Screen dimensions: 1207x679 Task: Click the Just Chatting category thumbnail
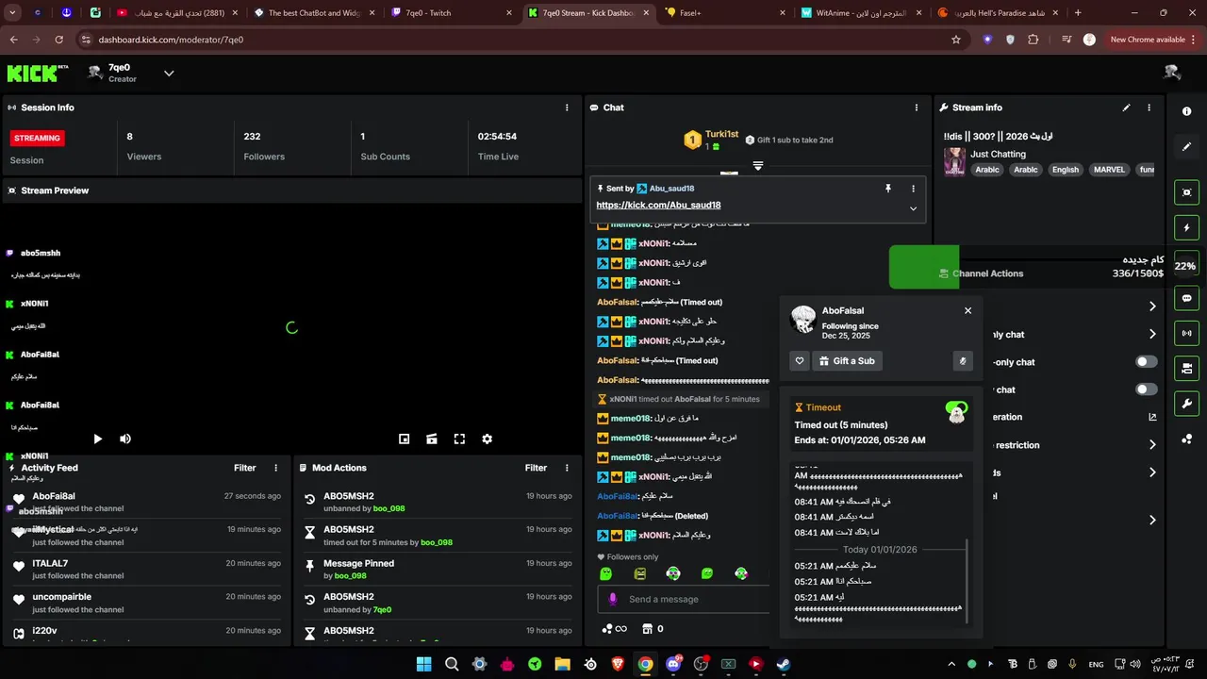pyautogui.click(x=954, y=161)
